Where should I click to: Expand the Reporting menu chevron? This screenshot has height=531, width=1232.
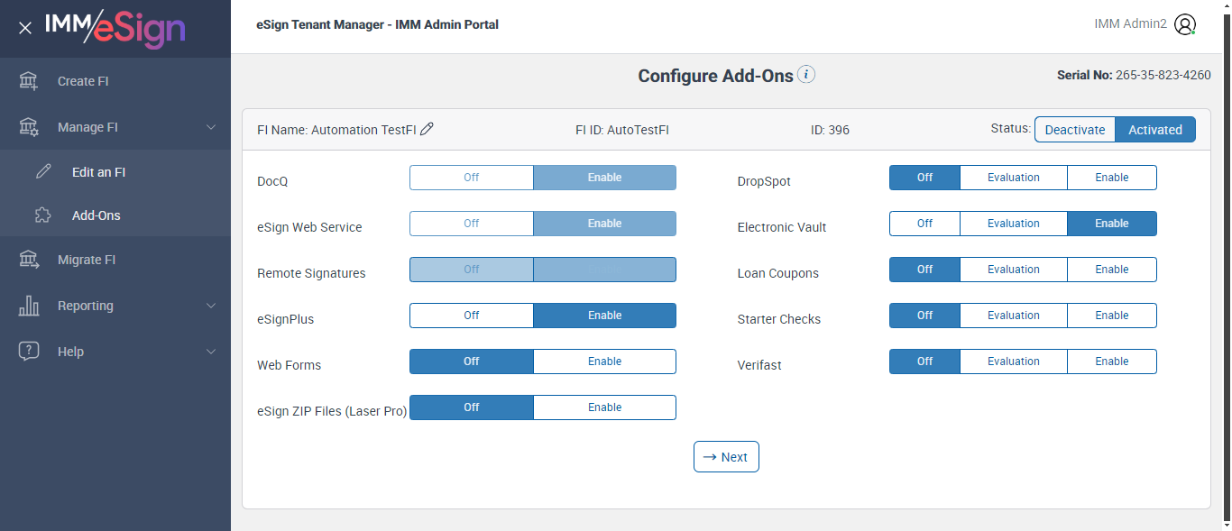(x=211, y=306)
